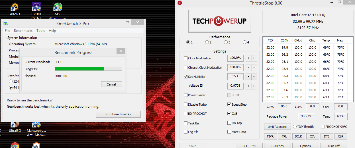Enable the BD PROCHOT checkbox
355x148 pixels.
click(x=186, y=114)
